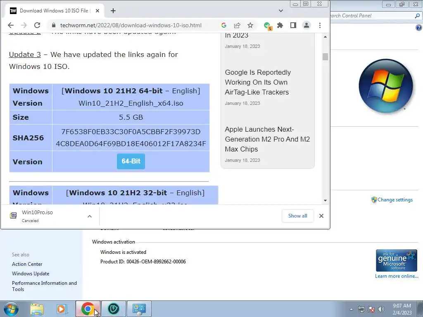
Task: Click the network tray icon
Action: point(361,309)
